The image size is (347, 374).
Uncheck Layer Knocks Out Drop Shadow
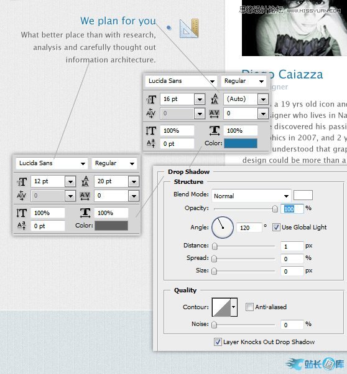point(218,342)
